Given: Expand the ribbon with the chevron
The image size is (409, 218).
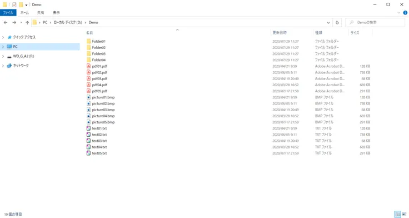Looking at the screenshot, I should pyautogui.click(x=398, y=13).
